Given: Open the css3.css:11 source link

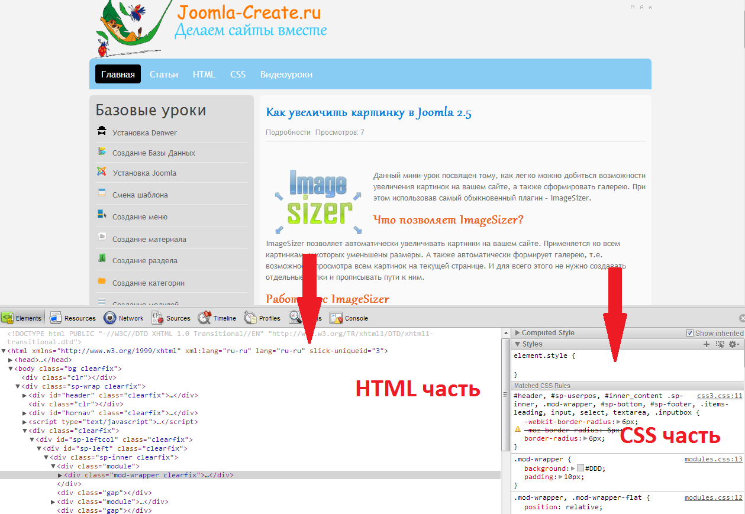Looking at the screenshot, I should point(719,396).
